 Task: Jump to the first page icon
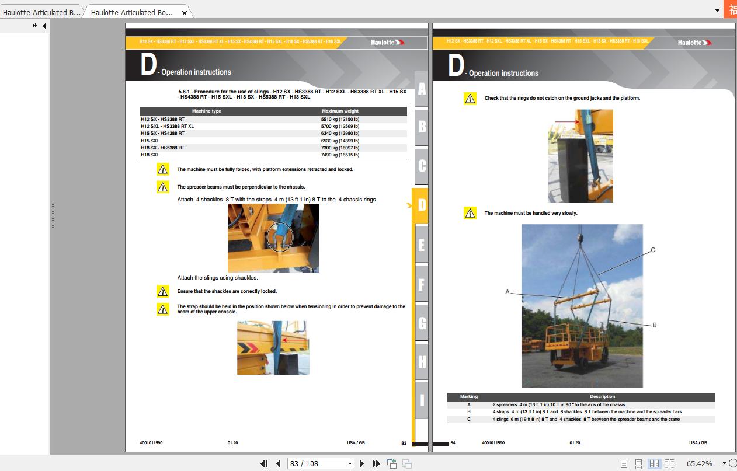pyautogui.click(x=265, y=463)
